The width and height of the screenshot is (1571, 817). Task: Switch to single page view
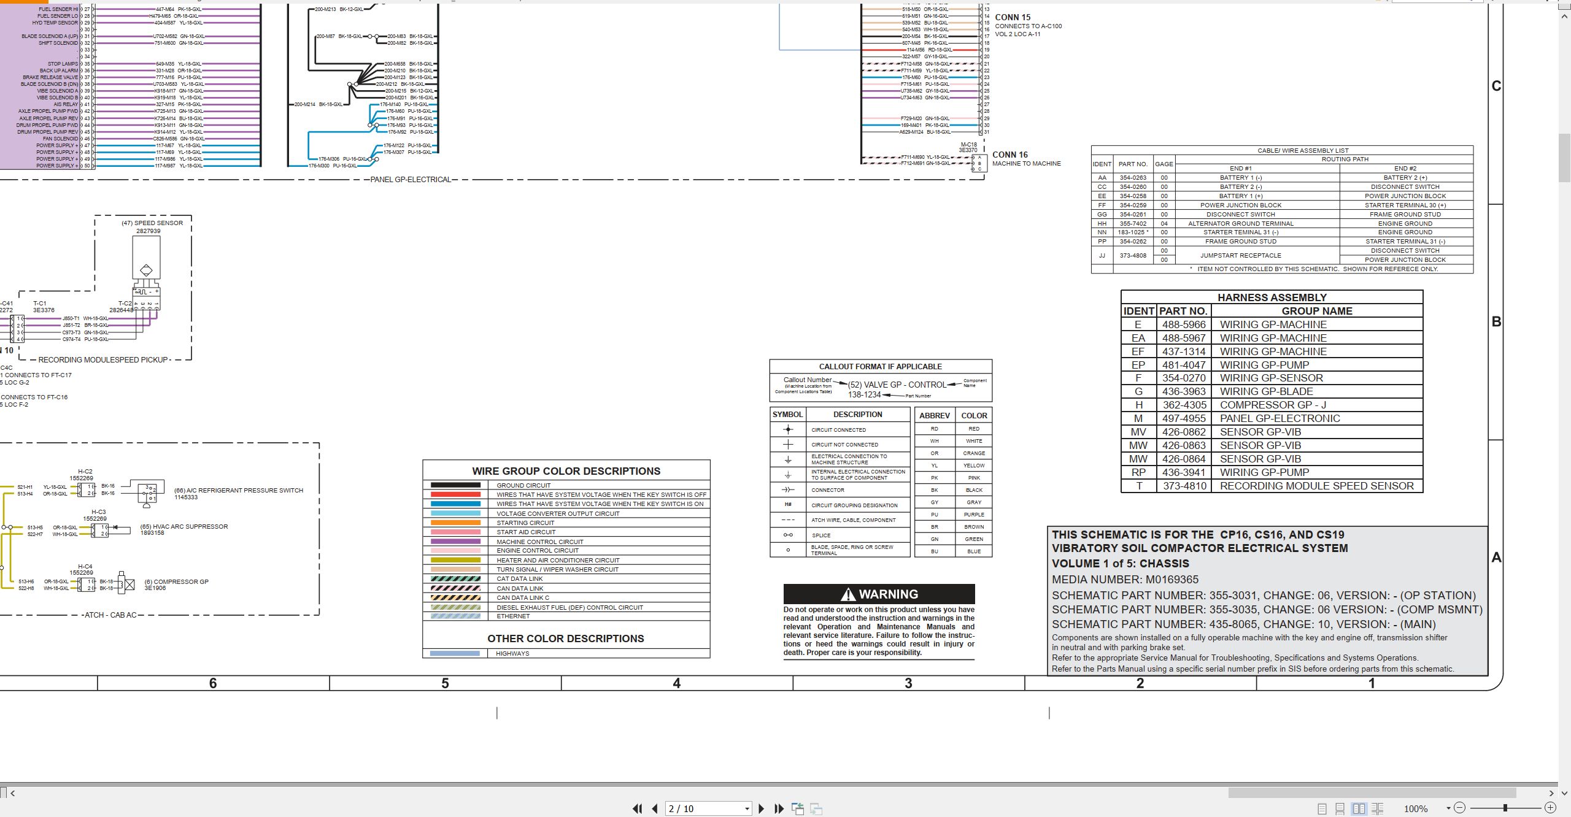1322,809
